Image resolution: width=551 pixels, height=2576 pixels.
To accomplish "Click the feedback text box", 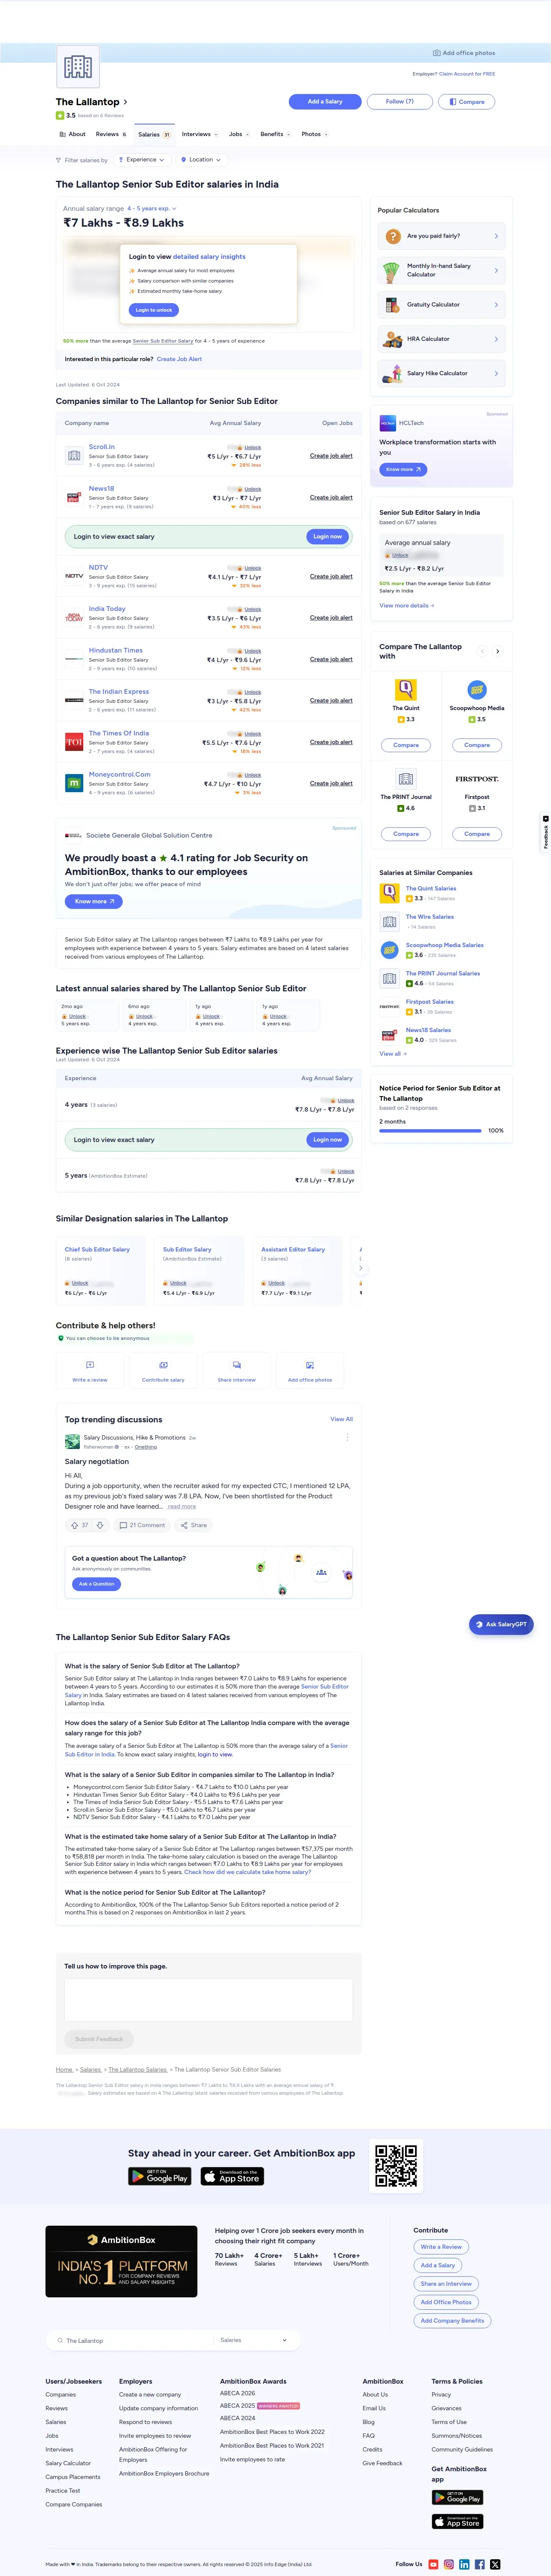I will [x=209, y=2000].
